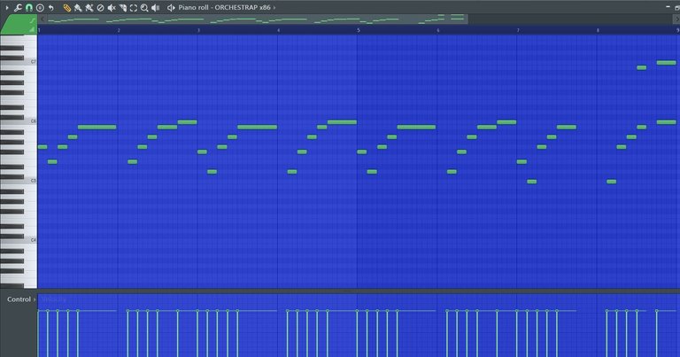Select the Delete tool
Screen dimensions: 680x357
(100, 7)
